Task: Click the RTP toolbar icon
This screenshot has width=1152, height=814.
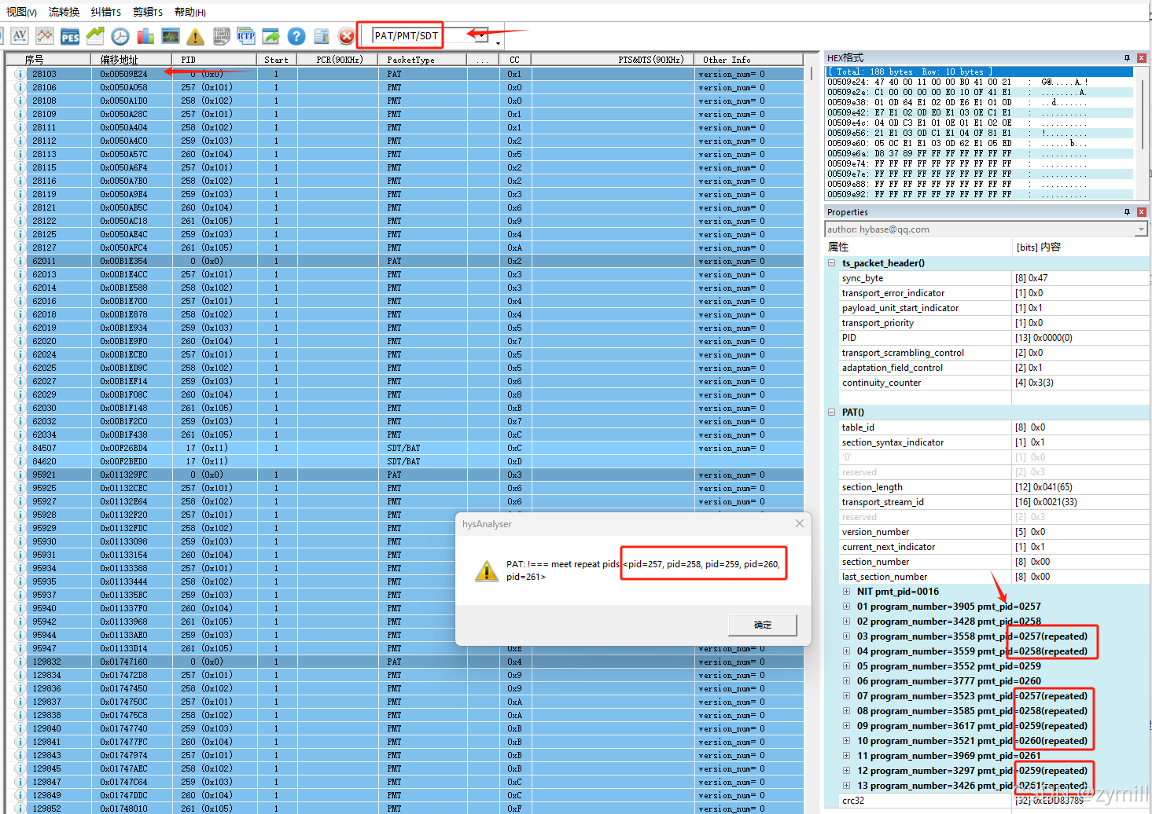Action: point(246,36)
